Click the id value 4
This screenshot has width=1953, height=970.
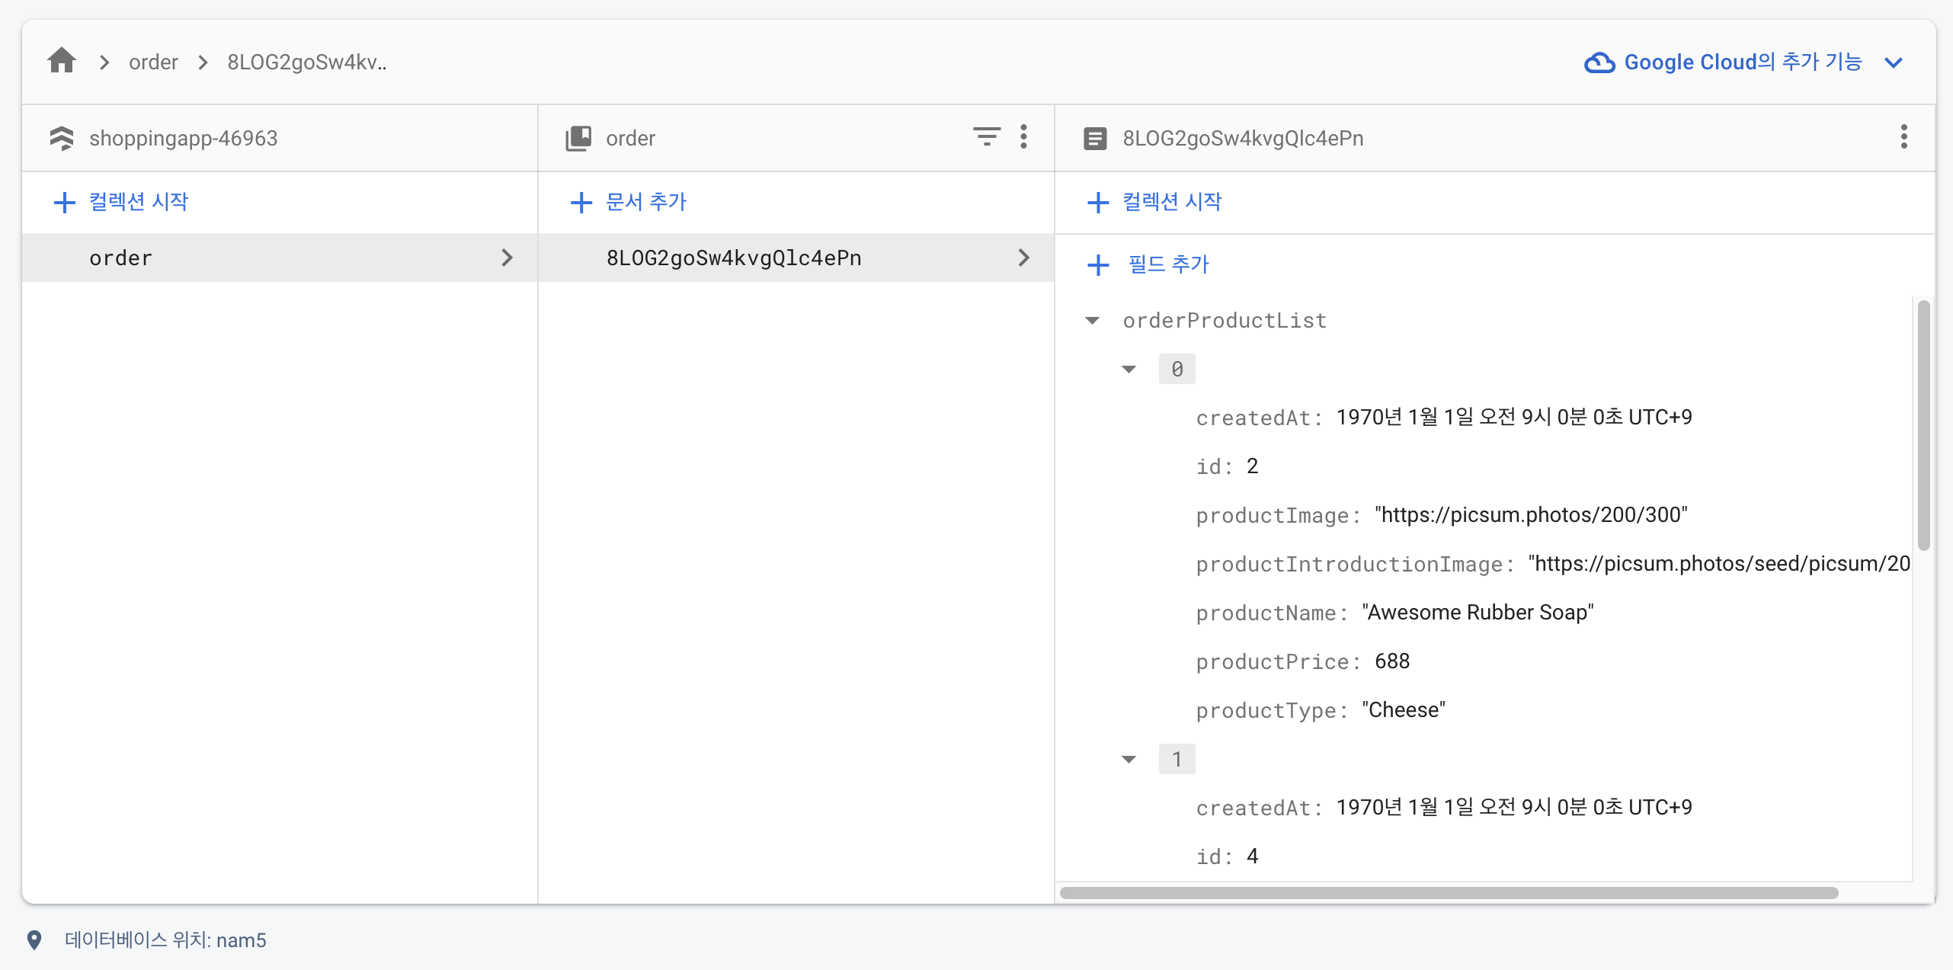point(1252,856)
